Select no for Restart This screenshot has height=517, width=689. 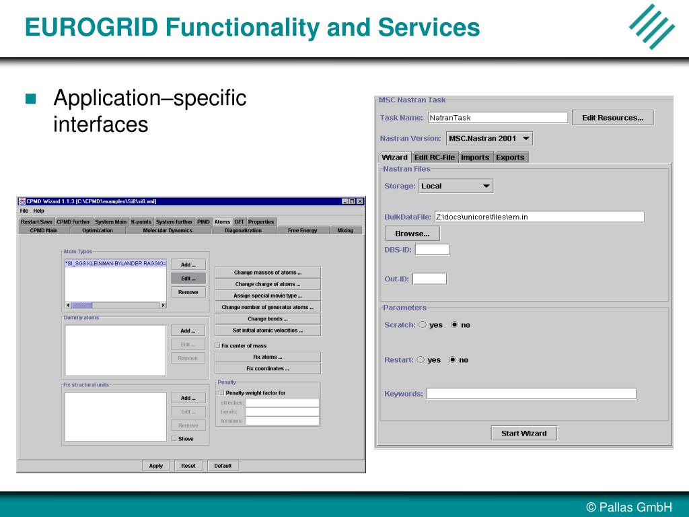coord(452,359)
